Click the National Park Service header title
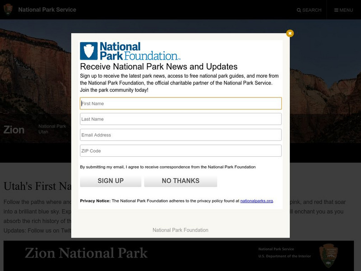 coord(47,9)
